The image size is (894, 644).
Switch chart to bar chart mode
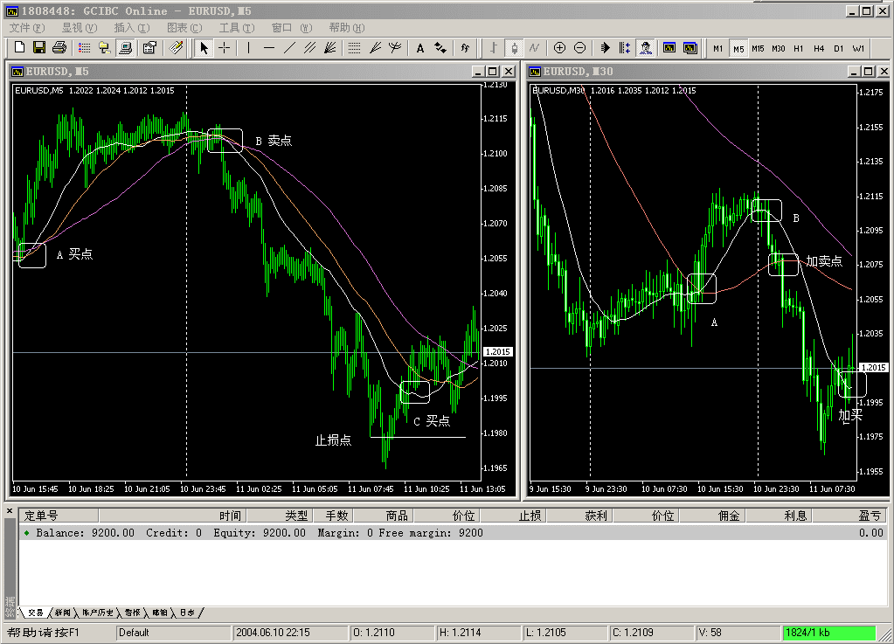[x=494, y=48]
